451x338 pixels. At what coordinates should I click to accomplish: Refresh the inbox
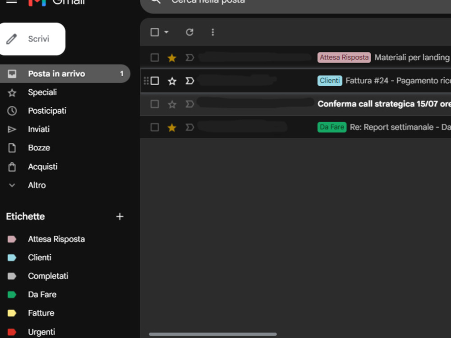(x=189, y=32)
